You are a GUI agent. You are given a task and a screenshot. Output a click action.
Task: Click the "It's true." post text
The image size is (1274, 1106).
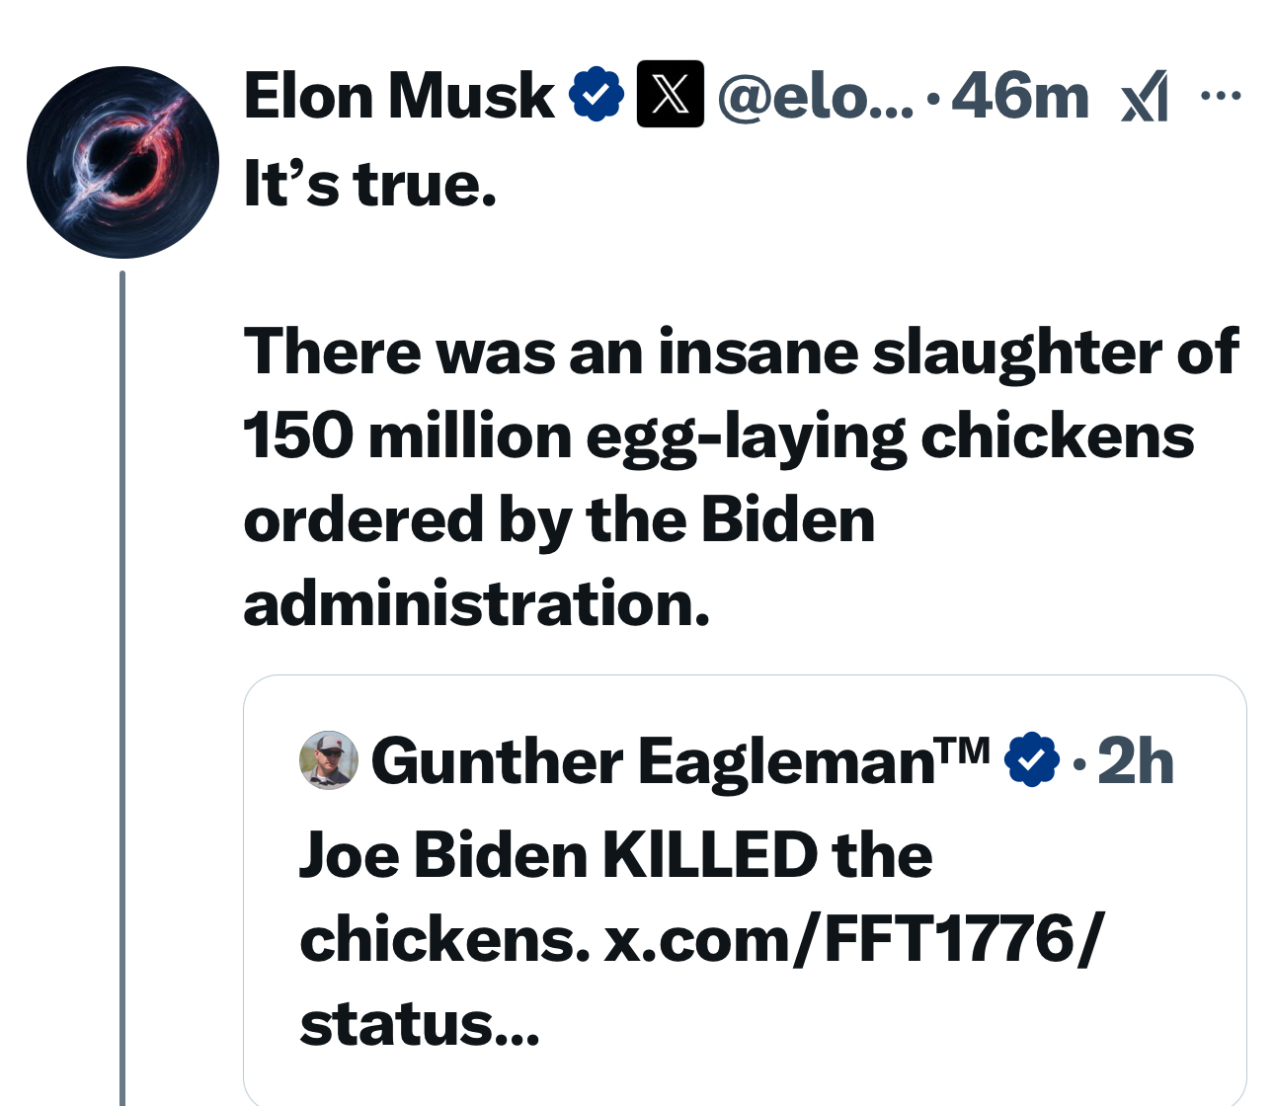(370, 184)
